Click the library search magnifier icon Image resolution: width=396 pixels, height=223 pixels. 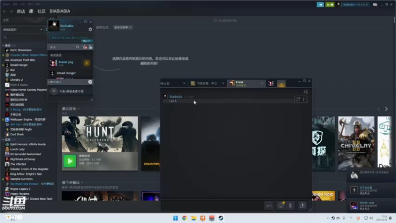[5, 38]
